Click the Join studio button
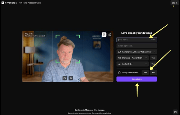The height and width of the screenshot is (115, 180). pos(137,79)
